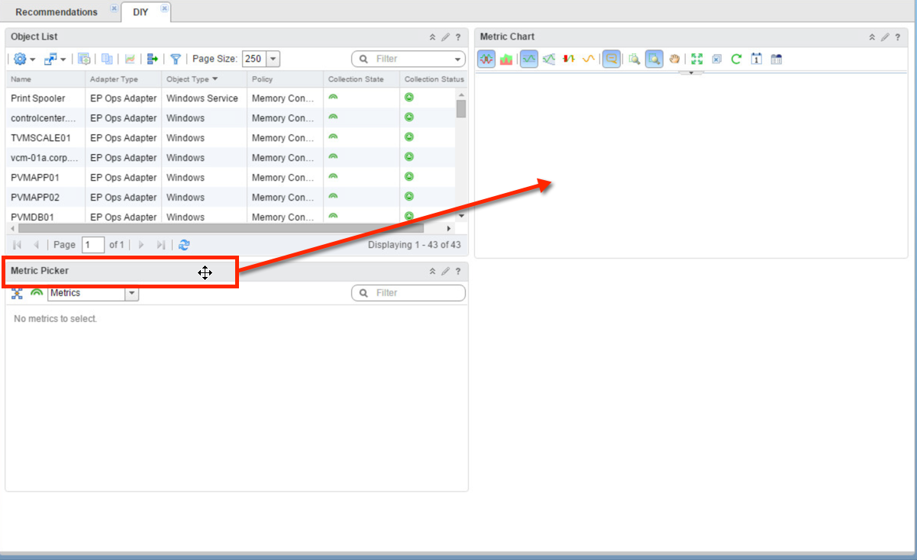Image resolution: width=917 pixels, height=560 pixels.
Task: Apply filter using the funnel icon
Action: (174, 59)
